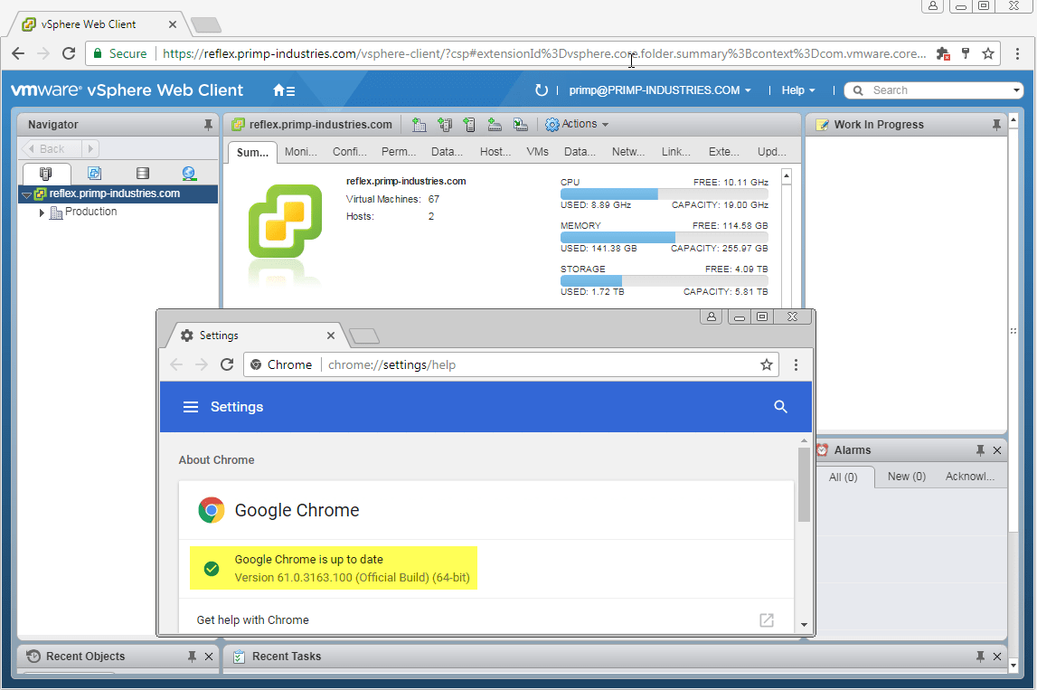Open the Linked vCenter tab
The height and width of the screenshot is (690, 1037).
[x=676, y=152]
